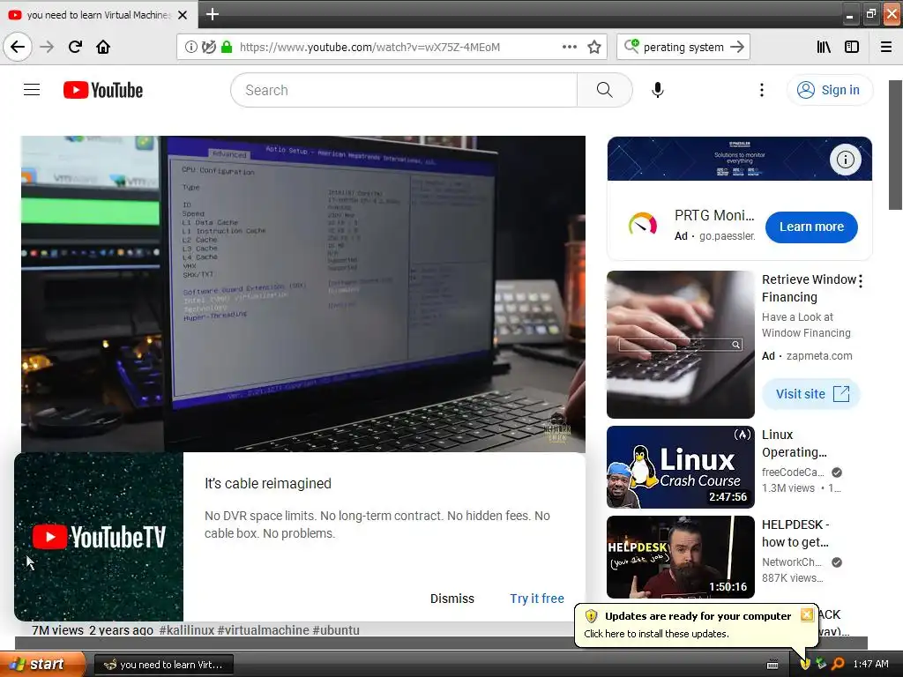Open the page actions three-dot menu in address bar
Viewport: 903px width, 677px height.
tap(569, 47)
